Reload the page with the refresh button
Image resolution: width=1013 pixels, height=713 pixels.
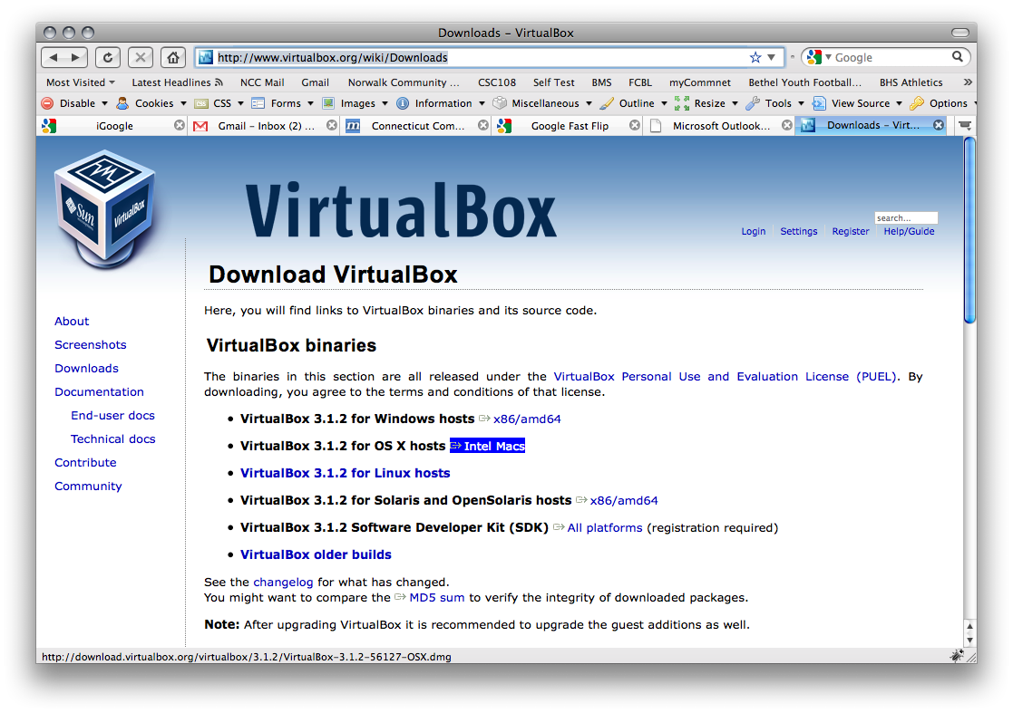coord(108,57)
